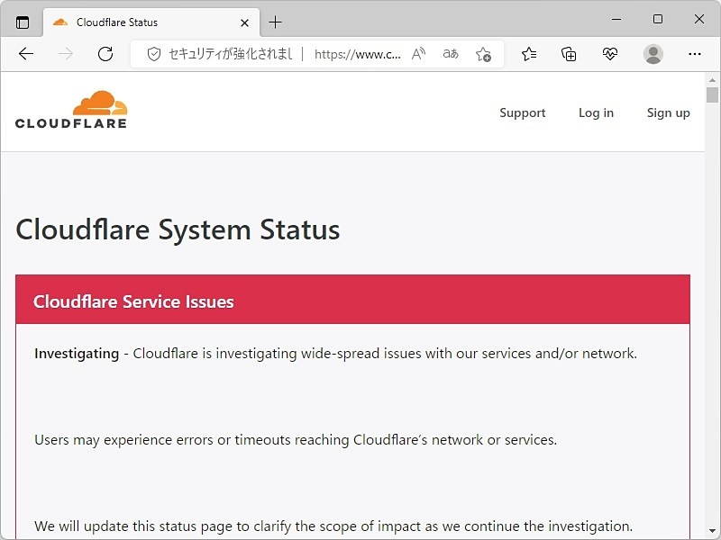The width and height of the screenshot is (721, 540).
Task: Click the status page update sentence
Action: pyautogui.click(x=333, y=526)
